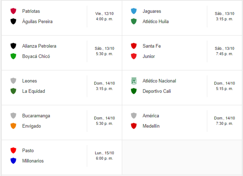Open the Pasto team name link
Viewport: 243px width, 176px height.
28,151
